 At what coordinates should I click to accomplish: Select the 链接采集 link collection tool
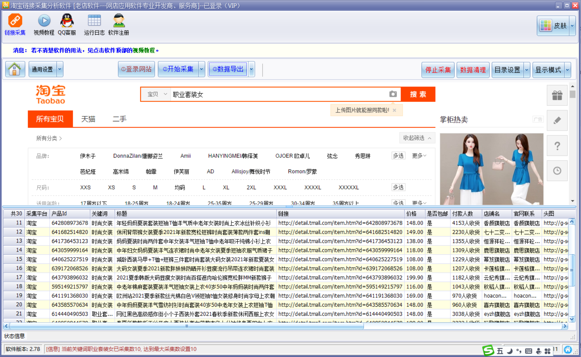(15, 24)
